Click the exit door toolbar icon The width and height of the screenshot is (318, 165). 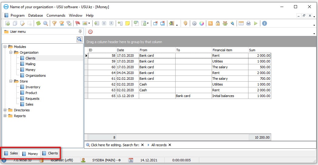tap(172, 23)
